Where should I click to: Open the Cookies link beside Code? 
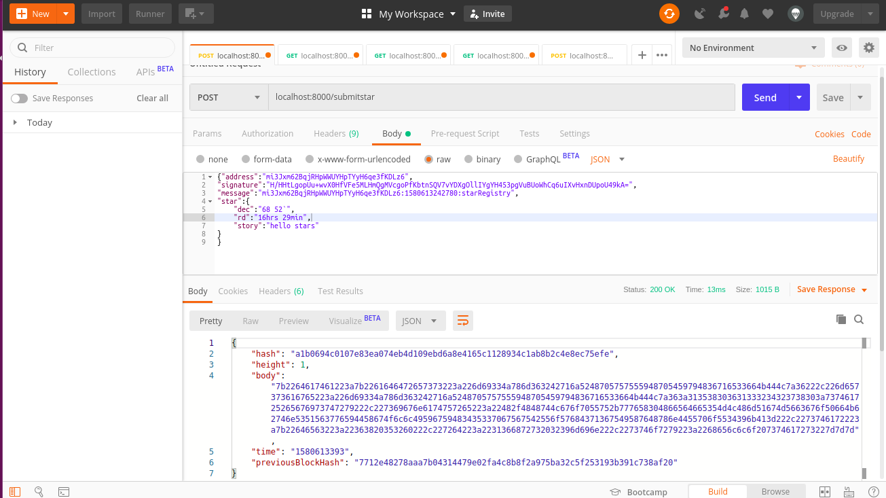[x=830, y=135]
